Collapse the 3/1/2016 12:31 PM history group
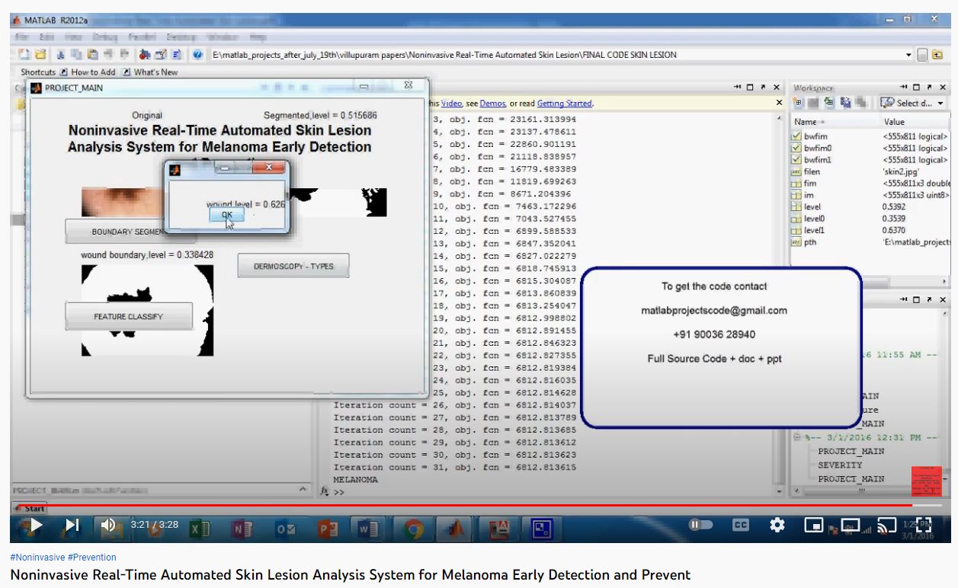This screenshot has width=958, height=588. (x=797, y=437)
